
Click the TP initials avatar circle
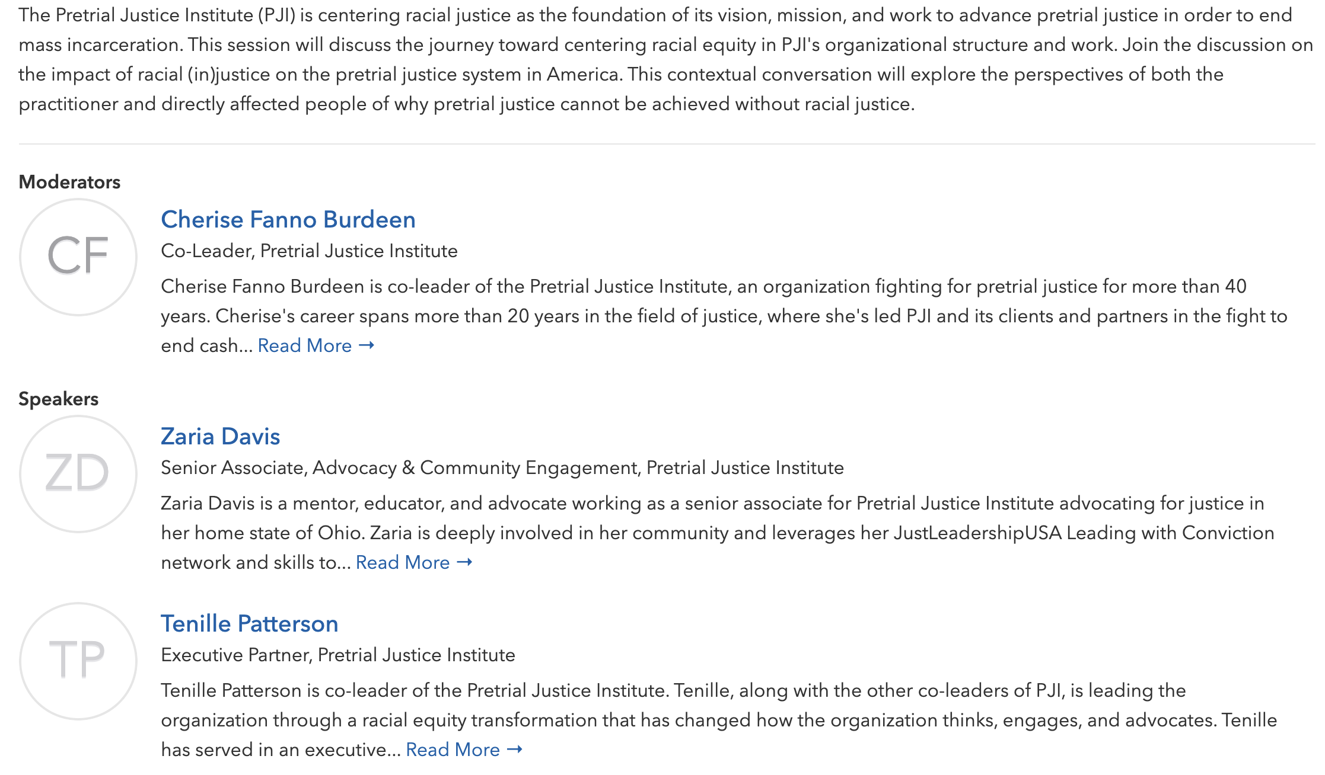pyautogui.click(x=78, y=661)
